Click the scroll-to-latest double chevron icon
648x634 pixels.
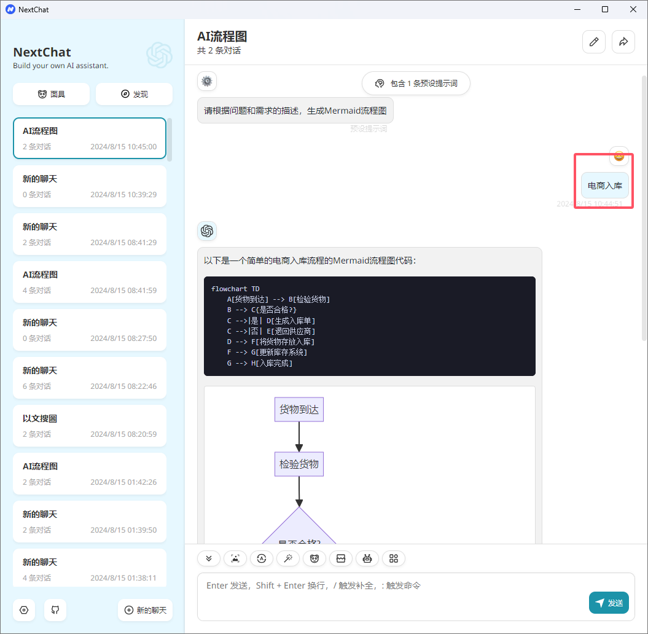[209, 558]
